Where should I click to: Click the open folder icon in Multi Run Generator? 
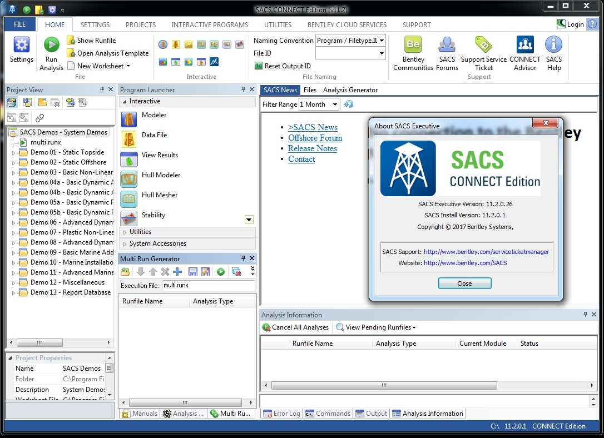point(125,272)
